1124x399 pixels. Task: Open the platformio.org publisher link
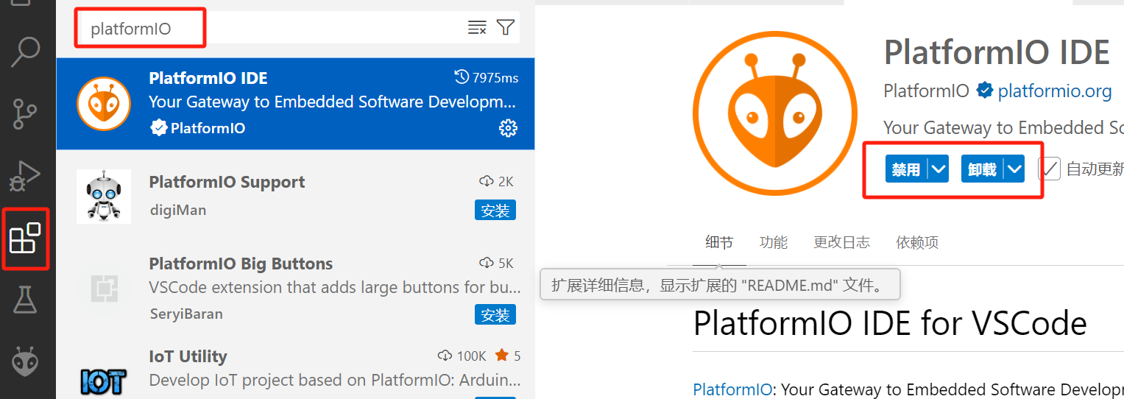[1055, 91]
